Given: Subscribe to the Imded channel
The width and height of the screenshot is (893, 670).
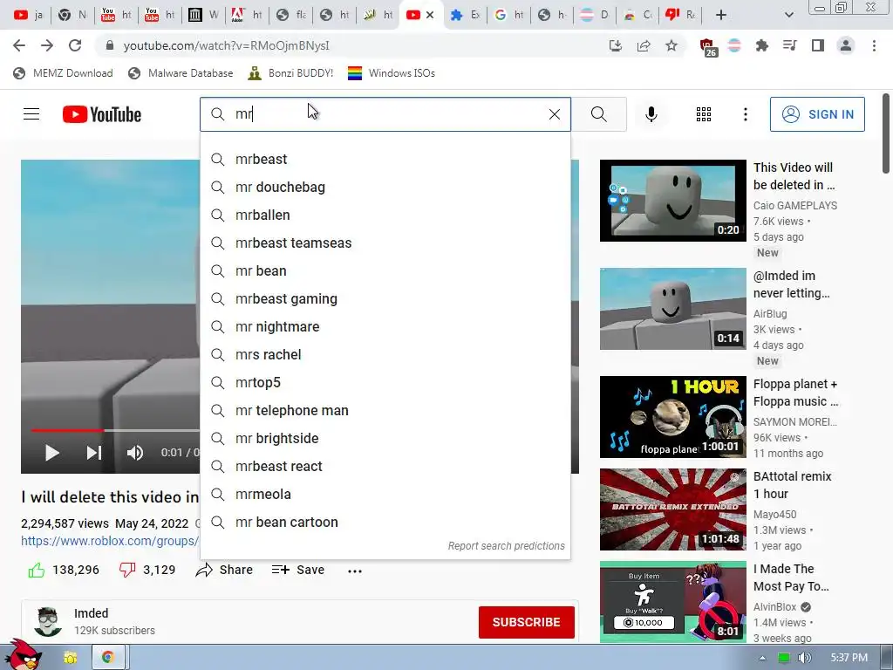Looking at the screenshot, I should coord(526,622).
